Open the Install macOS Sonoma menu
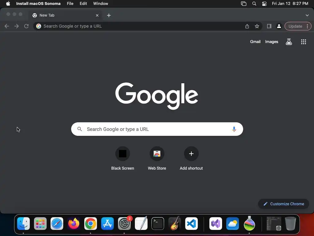This screenshot has width=314, height=236. point(38,4)
